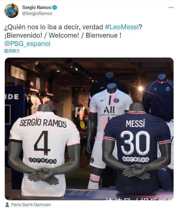
Task: Click the blue verified badge
Action: [x=55, y=7]
